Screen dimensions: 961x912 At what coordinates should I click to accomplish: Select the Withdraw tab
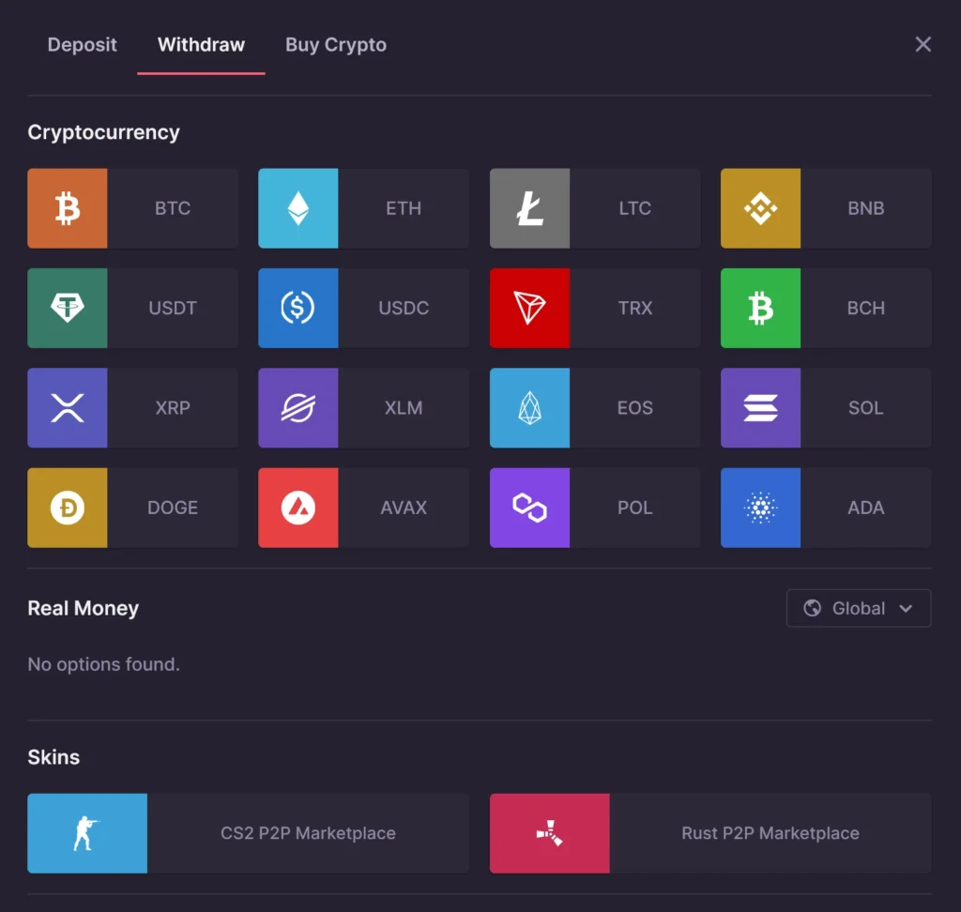click(201, 45)
